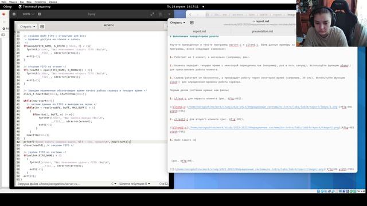
Task: Click the 'Первым делом создаем нужные нам файлы' line
Action: [200, 90]
